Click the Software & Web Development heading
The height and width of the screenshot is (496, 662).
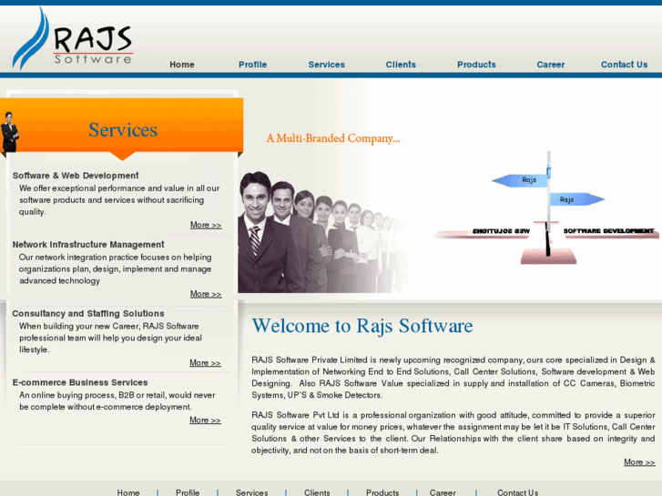pyautogui.click(x=76, y=176)
